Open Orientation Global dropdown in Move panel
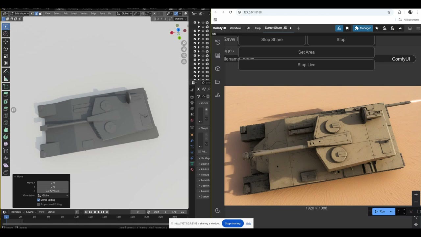Screen dimensions: 421x237 53,196
